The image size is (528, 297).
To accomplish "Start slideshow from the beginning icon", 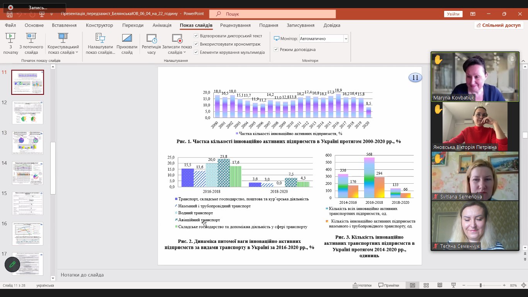I will pyautogui.click(x=10, y=38).
